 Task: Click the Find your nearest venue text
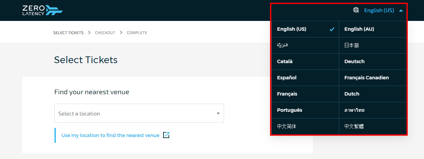pyautogui.click(x=92, y=92)
